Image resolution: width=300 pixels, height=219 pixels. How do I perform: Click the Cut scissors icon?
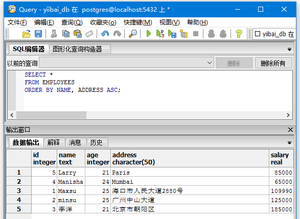click(x=54, y=34)
